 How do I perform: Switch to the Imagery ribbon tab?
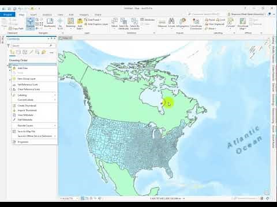(x=84, y=15)
